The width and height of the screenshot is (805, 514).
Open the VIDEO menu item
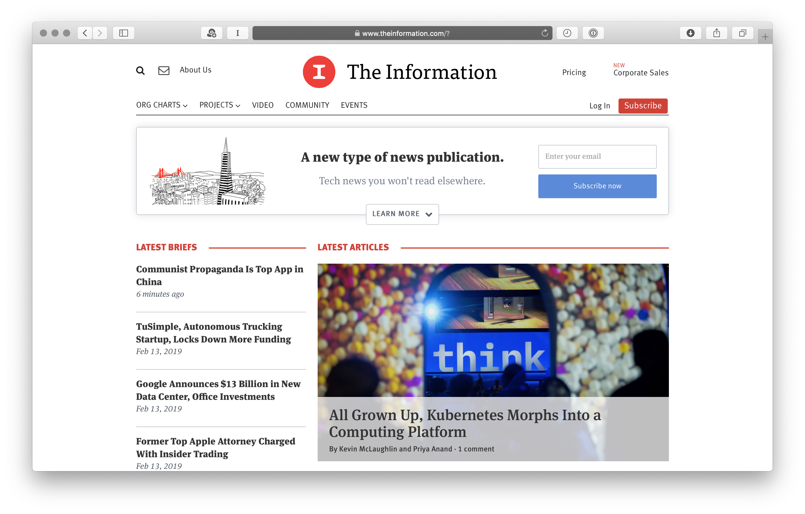point(263,105)
